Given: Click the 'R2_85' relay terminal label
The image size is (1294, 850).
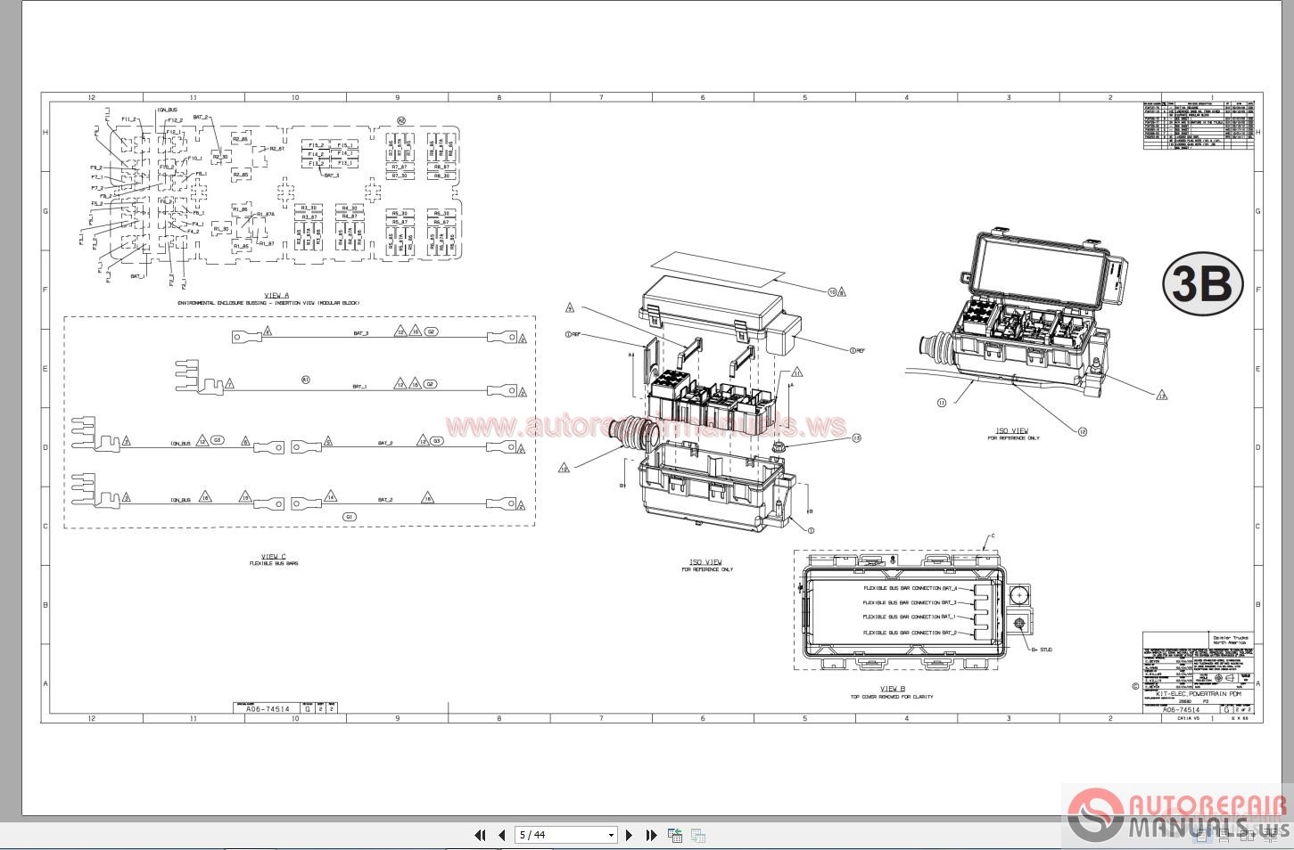Looking at the screenshot, I should tap(241, 175).
